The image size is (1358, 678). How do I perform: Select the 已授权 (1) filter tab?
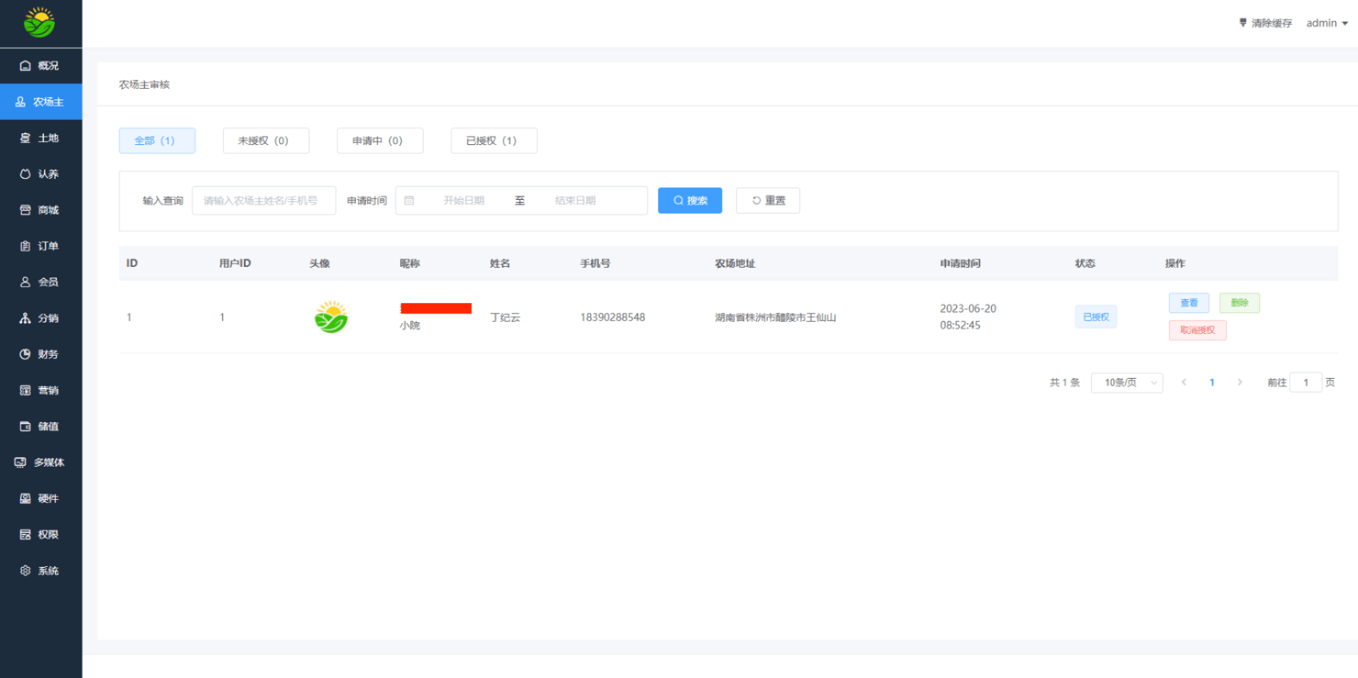click(x=494, y=141)
